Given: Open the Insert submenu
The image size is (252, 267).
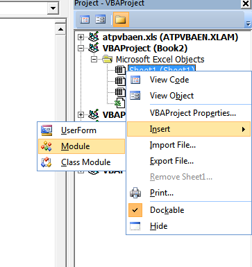Looking at the screenshot, I should [x=189, y=129].
